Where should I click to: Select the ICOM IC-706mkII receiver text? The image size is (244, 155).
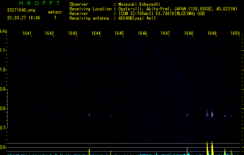[x=161, y=14]
